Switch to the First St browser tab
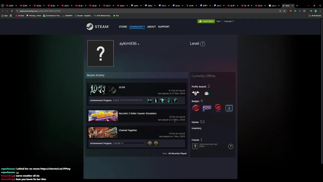 tap(164, 6)
